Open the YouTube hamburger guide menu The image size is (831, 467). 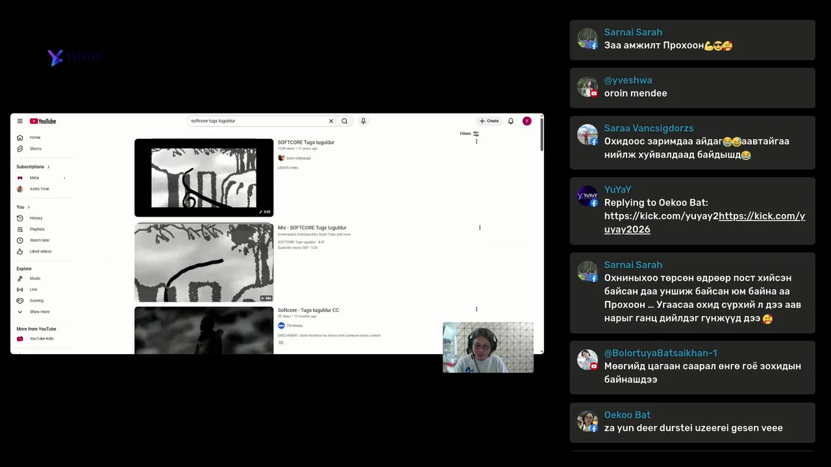[x=20, y=121]
